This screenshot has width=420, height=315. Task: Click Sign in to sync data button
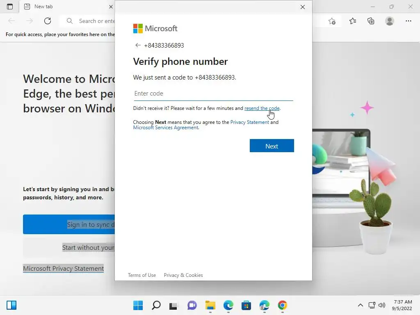coord(69,224)
